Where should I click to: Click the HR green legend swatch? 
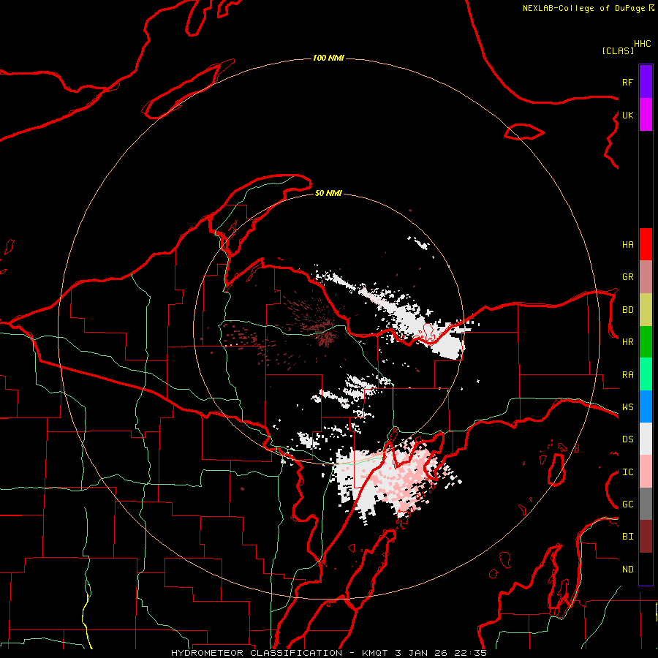[646, 342]
